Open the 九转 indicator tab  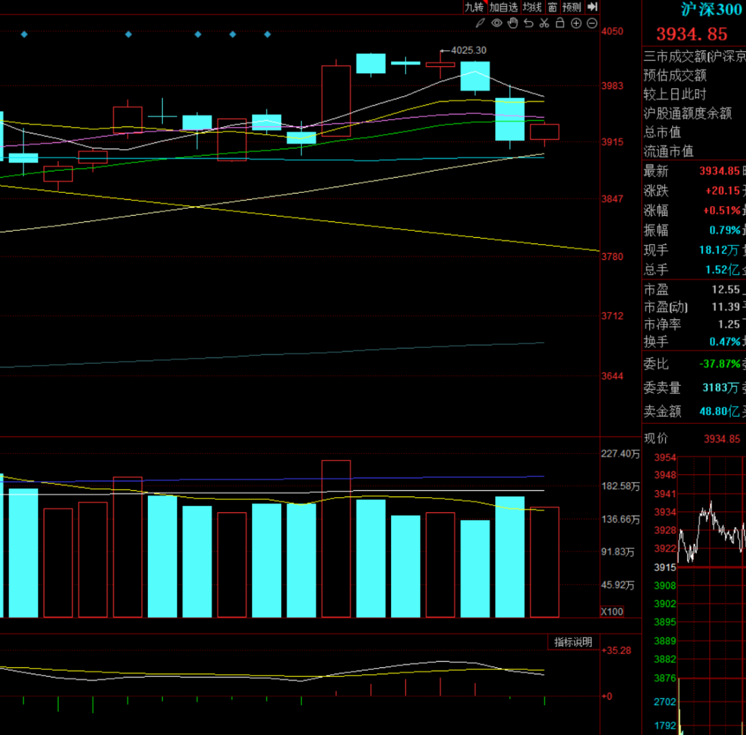pyautogui.click(x=475, y=7)
